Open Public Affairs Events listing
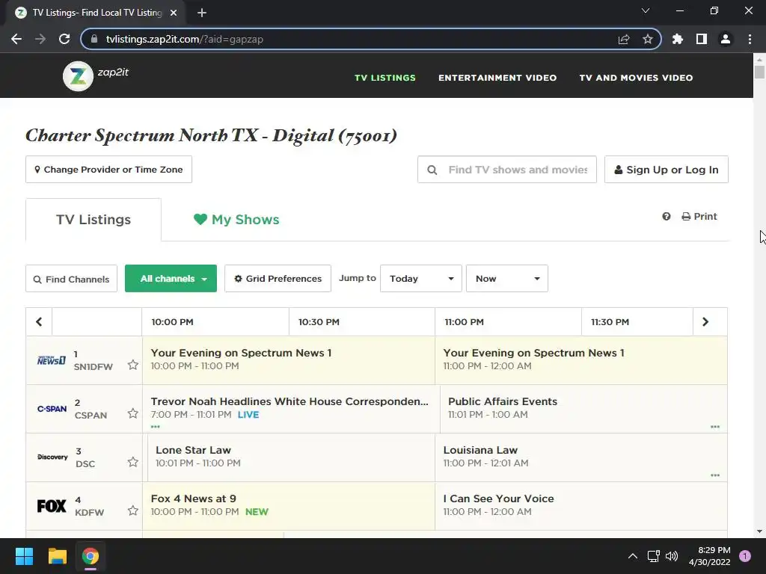The height and width of the screenshot is (574, 766). tap(583, 409)
